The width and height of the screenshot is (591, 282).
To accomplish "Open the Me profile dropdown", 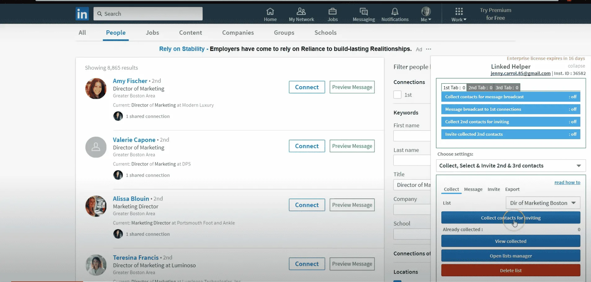I will [x=426, y=14].
